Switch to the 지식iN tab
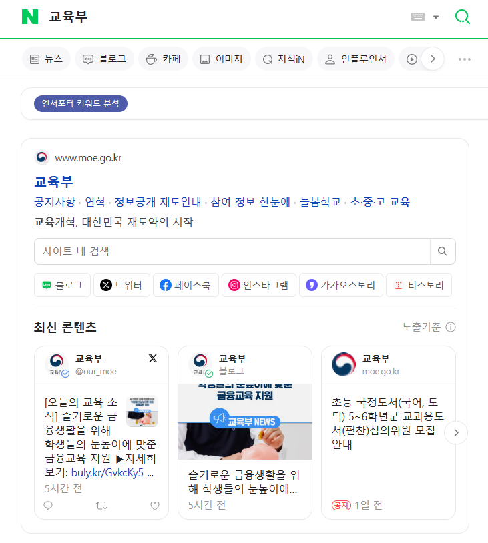This screenshot has height=543, width=488. pos(284,59)
